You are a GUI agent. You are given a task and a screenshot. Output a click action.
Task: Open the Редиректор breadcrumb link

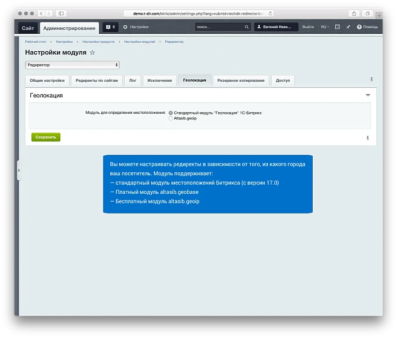[x=174, y=42]
